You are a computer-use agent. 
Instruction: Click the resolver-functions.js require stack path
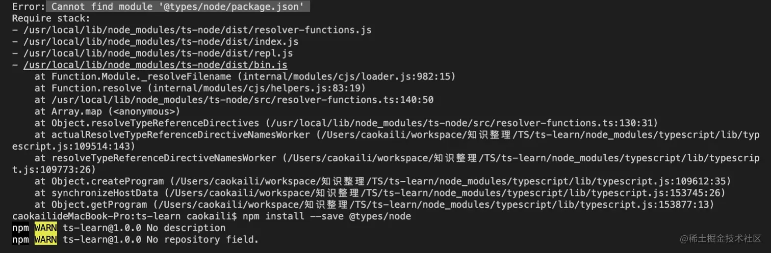click(x=197, y=30)
